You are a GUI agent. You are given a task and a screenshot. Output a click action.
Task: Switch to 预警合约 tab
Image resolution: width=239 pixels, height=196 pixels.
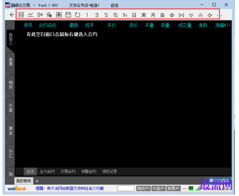(89, 171)
